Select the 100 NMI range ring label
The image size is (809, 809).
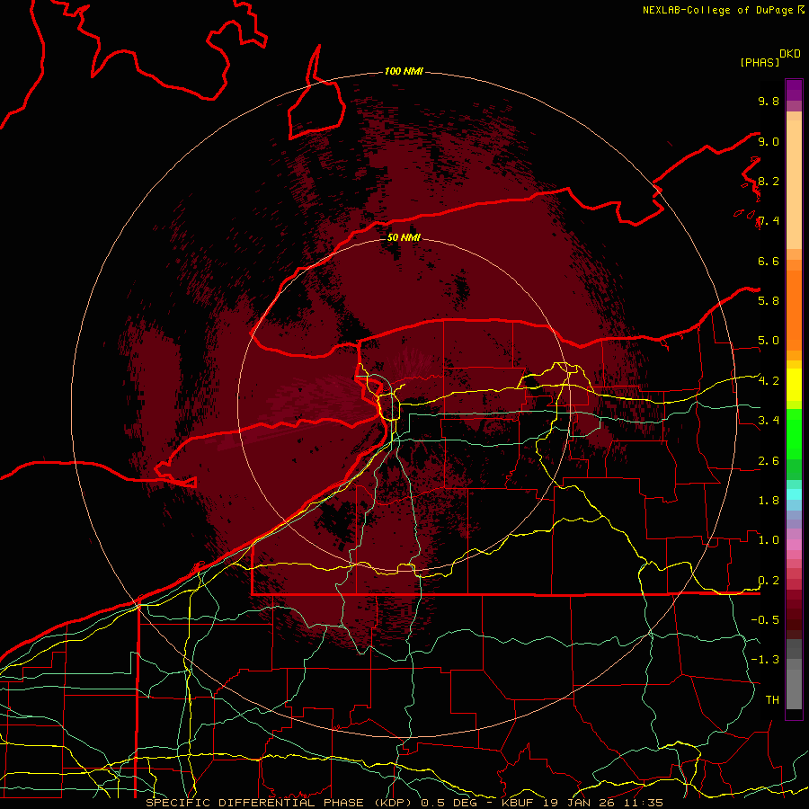coord(404,71)
